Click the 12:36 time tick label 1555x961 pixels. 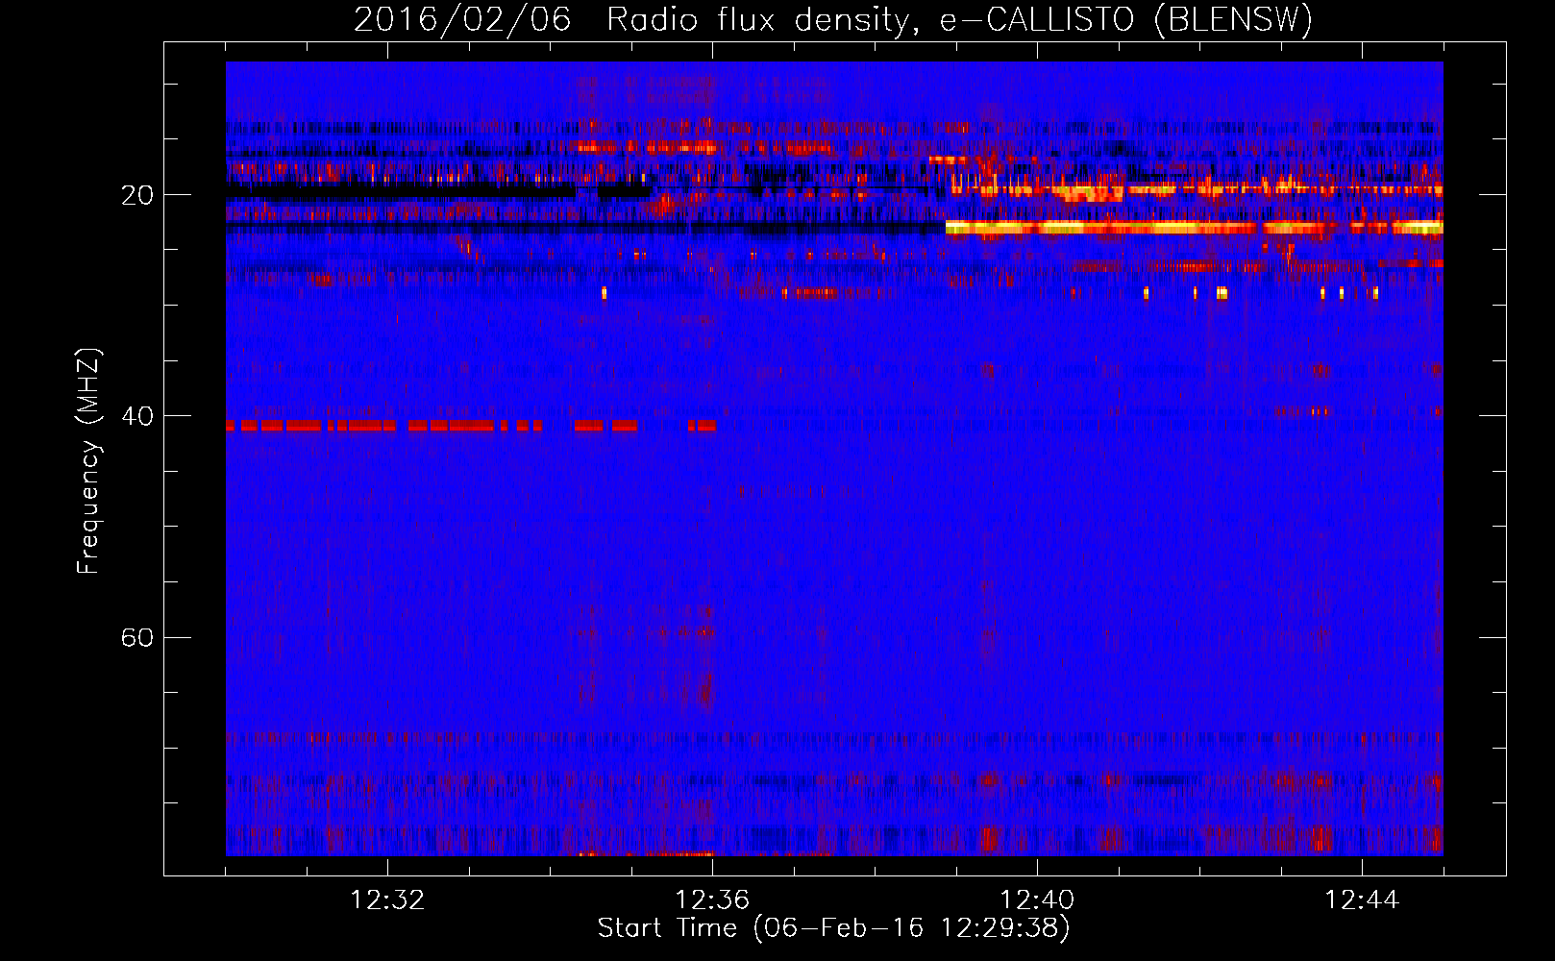pyautogui.click(x=712, y=900)
